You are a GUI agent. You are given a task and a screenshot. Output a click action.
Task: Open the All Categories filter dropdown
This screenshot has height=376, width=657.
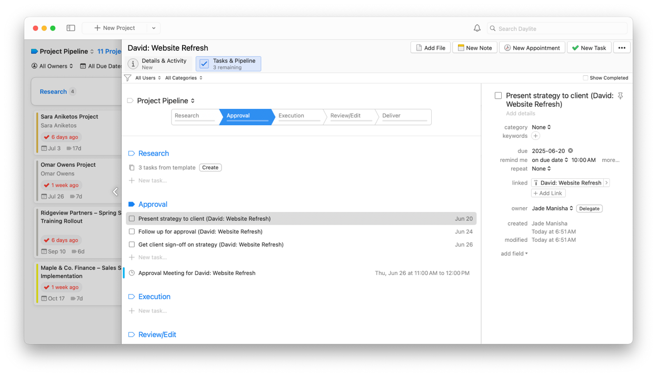click(184, 78)
